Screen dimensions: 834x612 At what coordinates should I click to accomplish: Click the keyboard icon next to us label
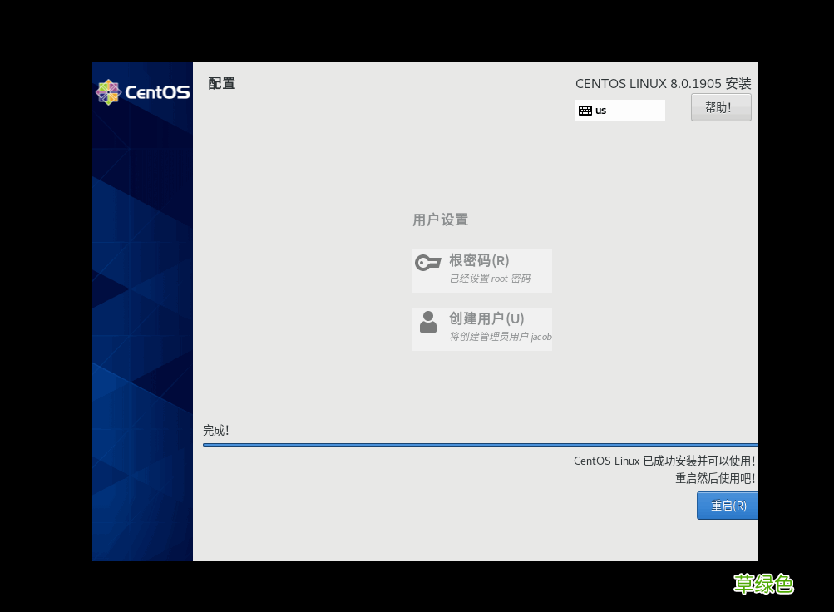pos(584,110)
